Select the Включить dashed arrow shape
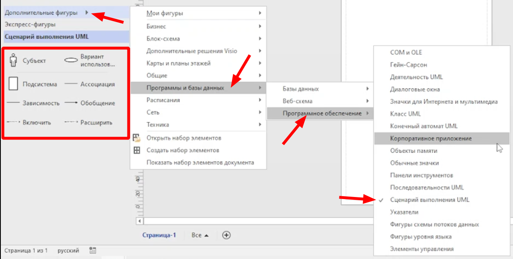The height and width of the screenshot is (259, 513). click(13, 122)
